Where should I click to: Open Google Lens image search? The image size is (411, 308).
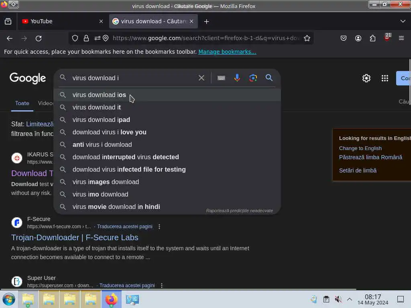pyautogui.click(x=253, y=78)
